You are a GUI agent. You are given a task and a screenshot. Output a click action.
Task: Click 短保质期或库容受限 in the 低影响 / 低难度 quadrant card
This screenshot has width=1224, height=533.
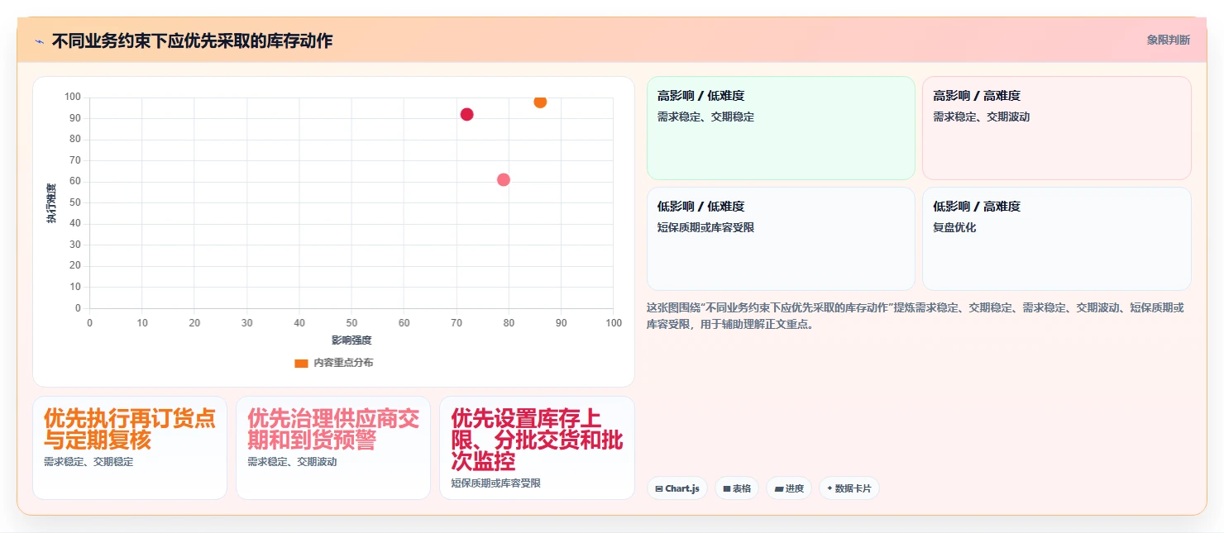(705, 227)
